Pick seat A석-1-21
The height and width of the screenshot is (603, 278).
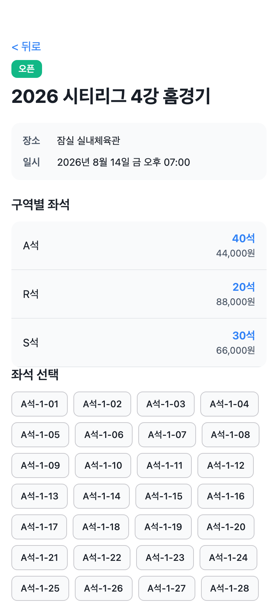[x=40, y=558]
